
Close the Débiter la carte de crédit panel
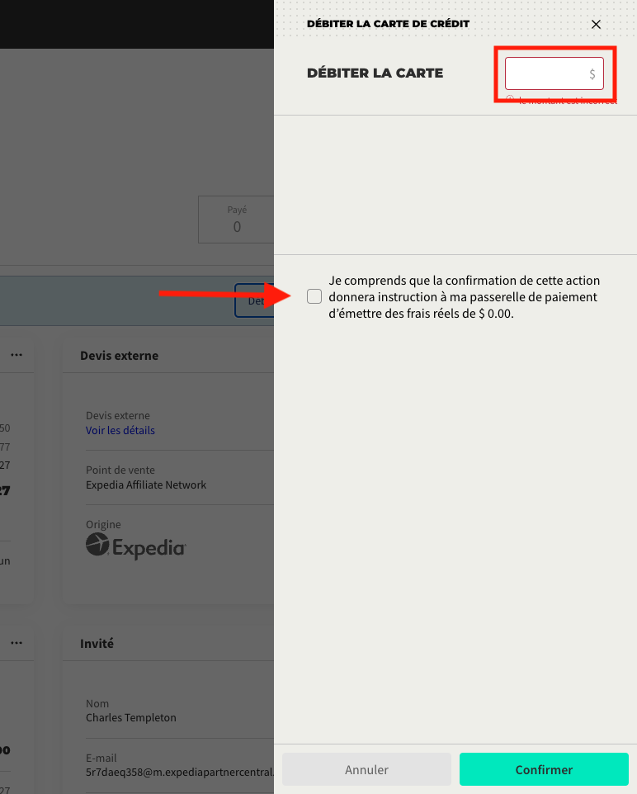coord(596,24)
